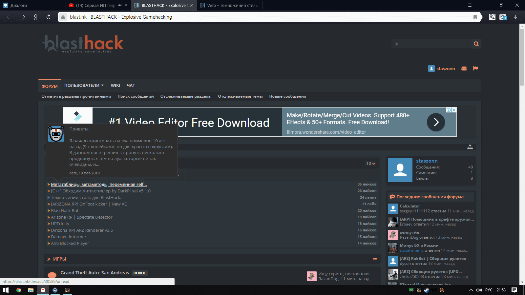
Task: Click the Новые сообщения link
Action: click(x=287, y=96)
